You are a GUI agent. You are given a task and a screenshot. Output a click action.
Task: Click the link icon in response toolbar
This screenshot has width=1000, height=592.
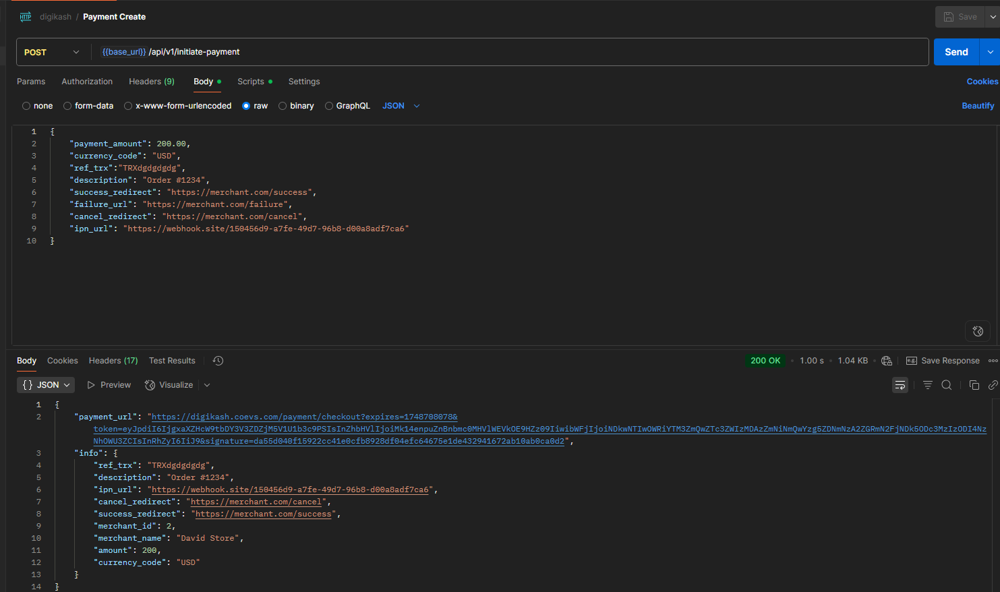993,385
